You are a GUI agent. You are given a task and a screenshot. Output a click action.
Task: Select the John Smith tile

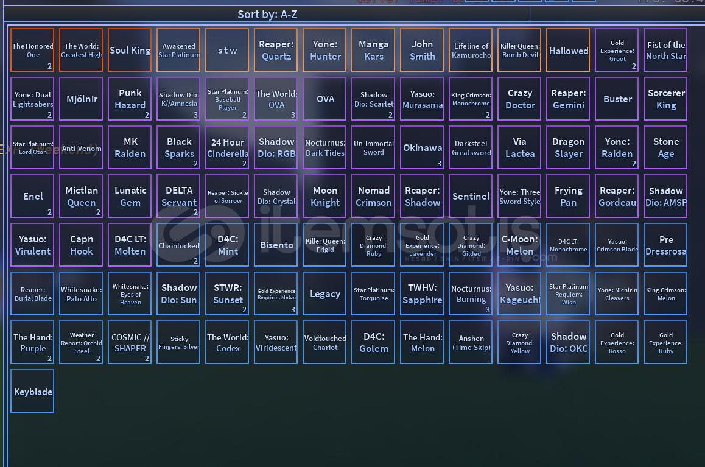[x=422, y=50]
